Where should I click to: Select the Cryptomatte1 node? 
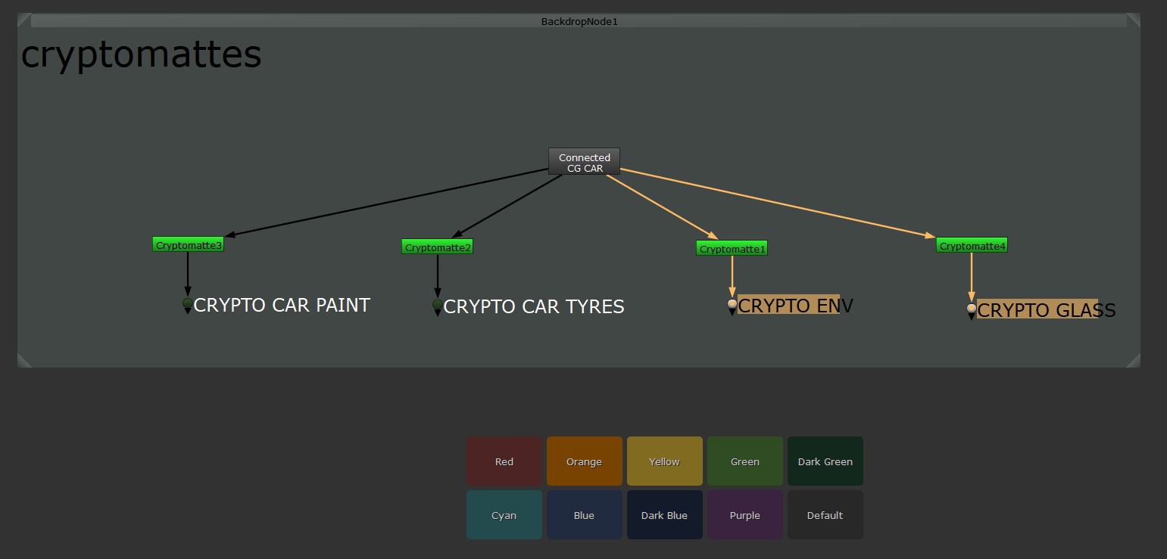coord(732,248)
